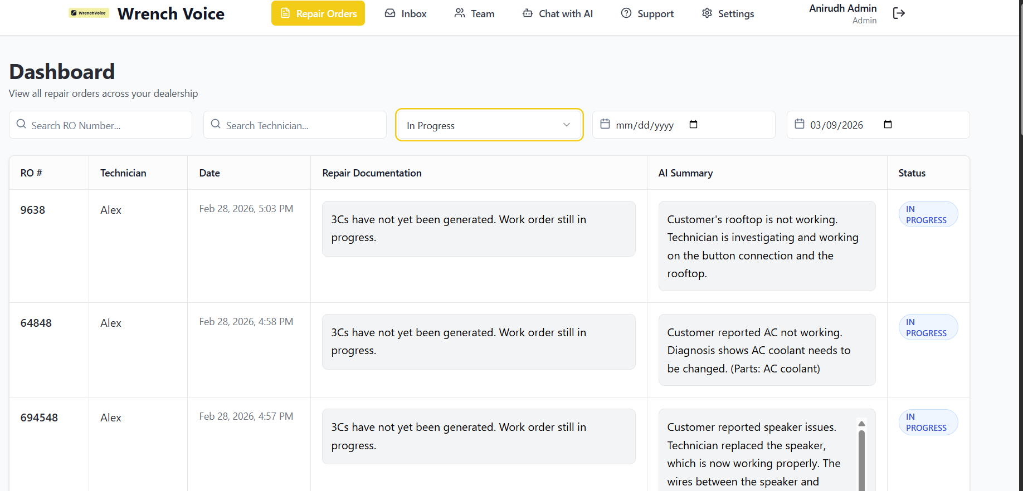Viewport: 1023px width, 491px height.
Task: Click the robot icon for Chat with AI
Action: [527, 13]
